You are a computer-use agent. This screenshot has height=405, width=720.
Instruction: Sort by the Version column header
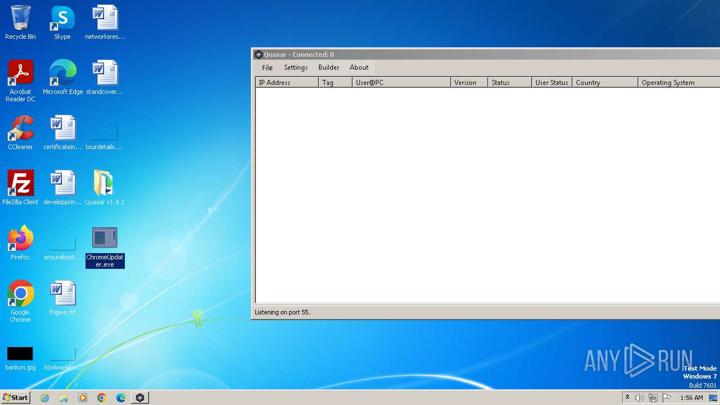tap(469, 83)
